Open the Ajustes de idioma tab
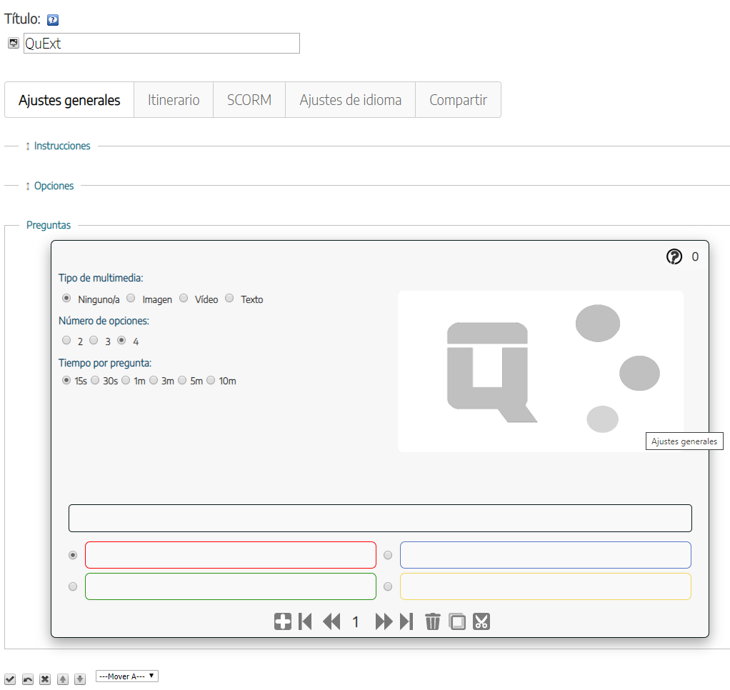 [350, 100]
